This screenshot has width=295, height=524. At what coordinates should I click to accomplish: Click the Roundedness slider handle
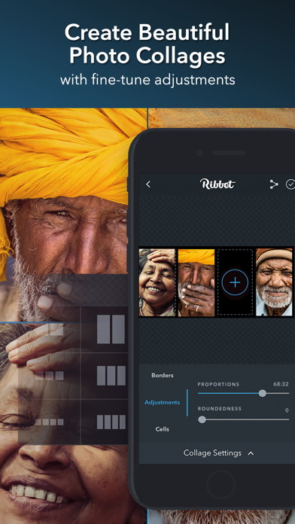202,419
